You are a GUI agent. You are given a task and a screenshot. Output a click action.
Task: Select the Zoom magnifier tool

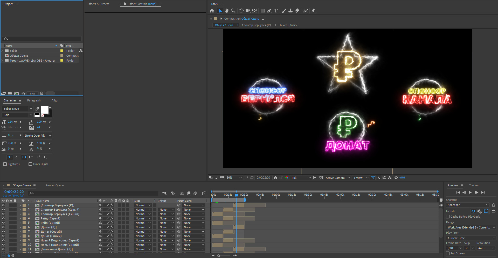[x=233, y=11]
